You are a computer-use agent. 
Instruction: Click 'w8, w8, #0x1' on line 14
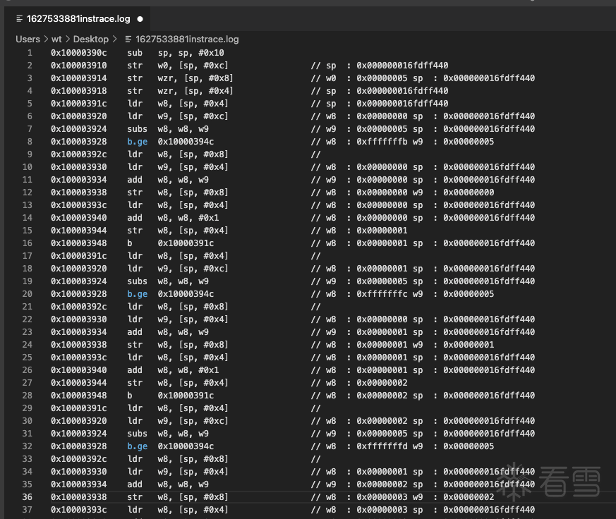188,217
